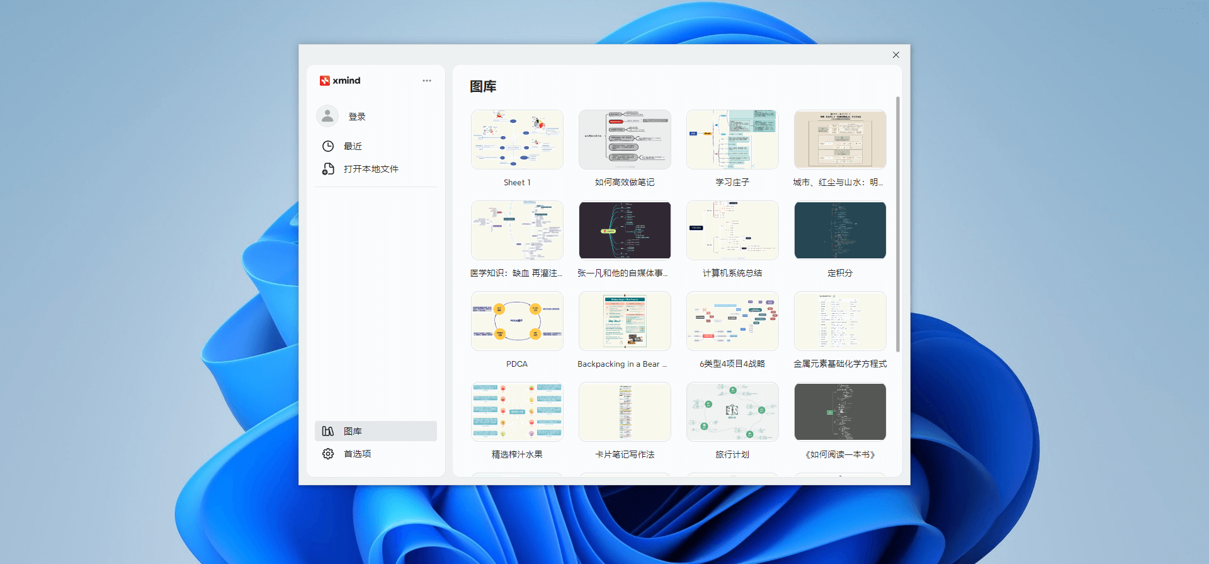Click the '《如何阅读一本书》' caption text
This screenshot has height=564, width=1209.
[840, 454]
